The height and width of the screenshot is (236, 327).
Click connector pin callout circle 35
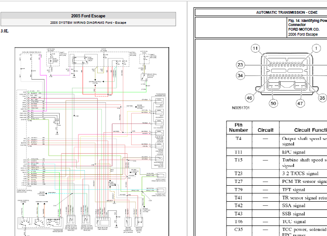point(322,98)
